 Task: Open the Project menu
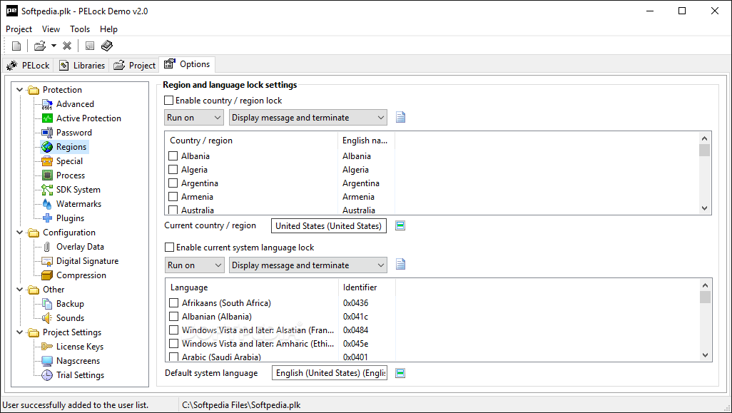point(19,29)
